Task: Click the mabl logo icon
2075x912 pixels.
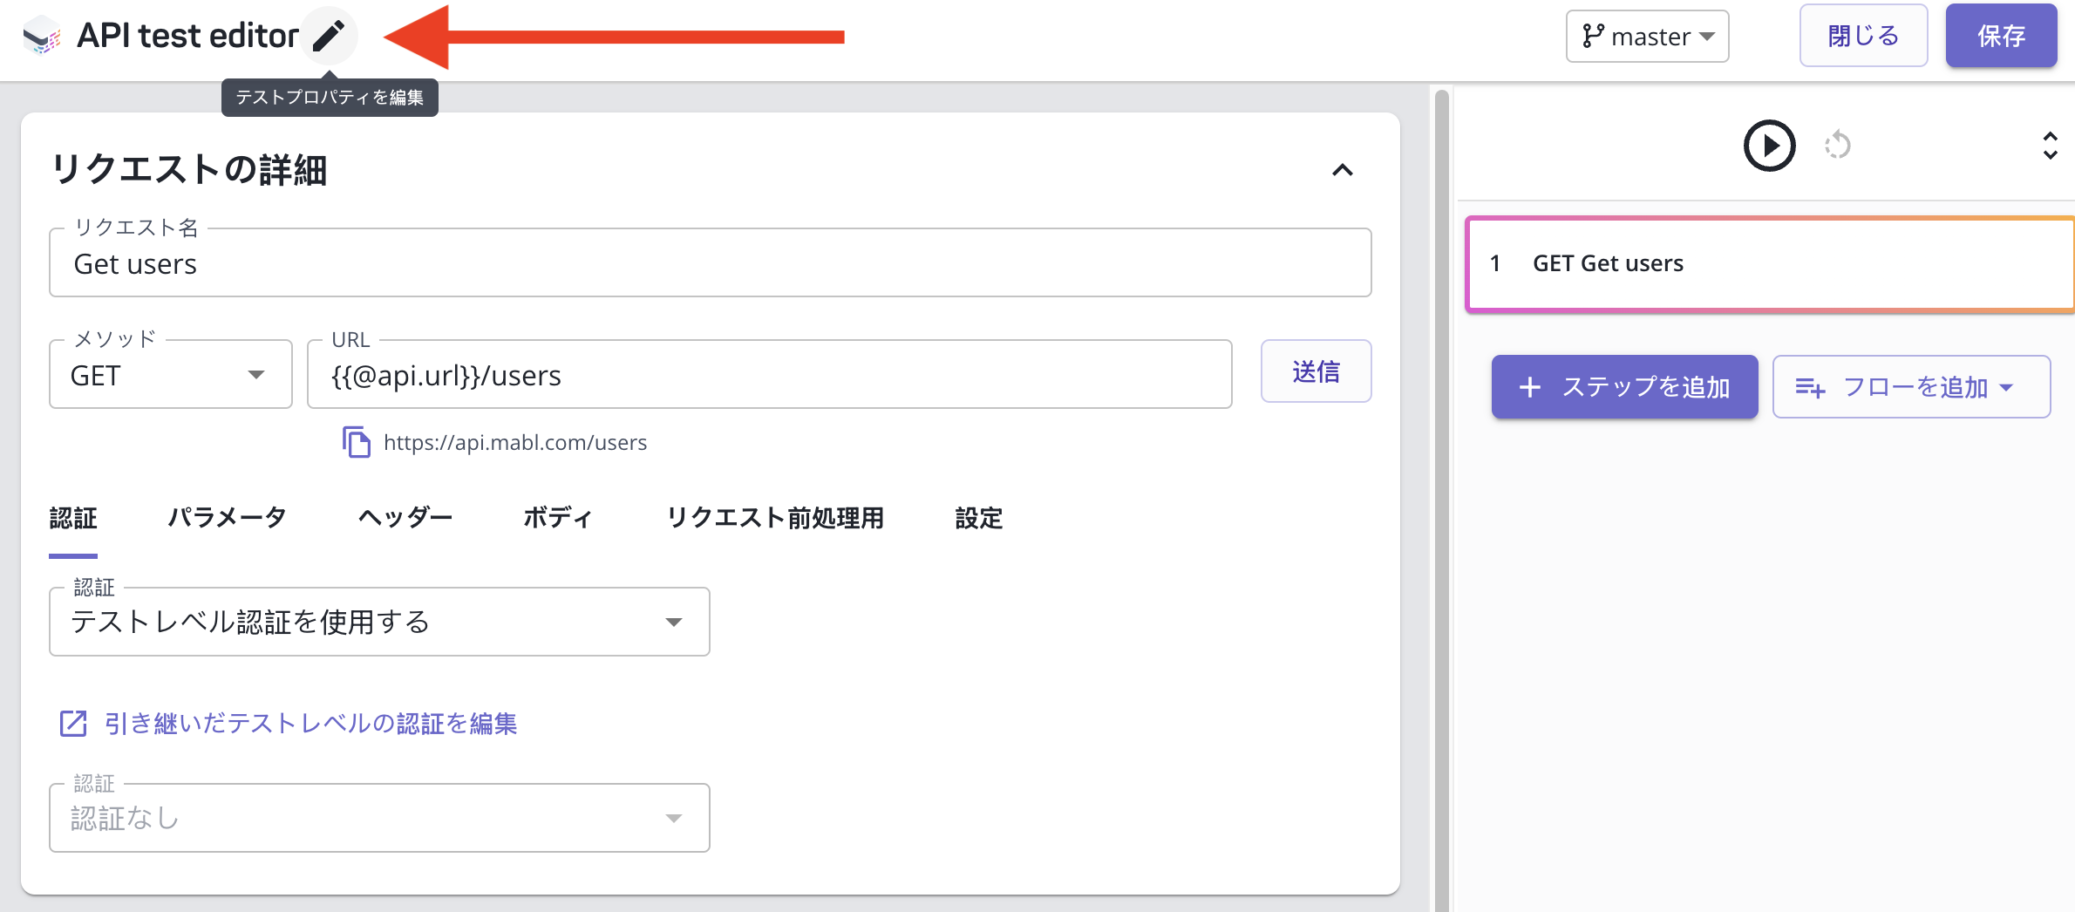Action: [41, 37]
